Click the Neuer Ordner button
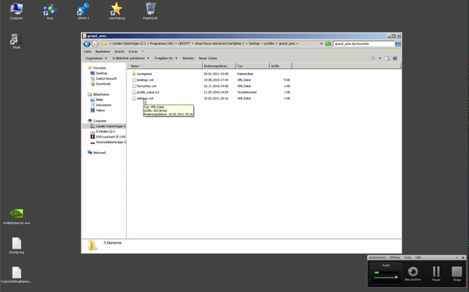This screenshot has width=469, height=292. (208, 58)
